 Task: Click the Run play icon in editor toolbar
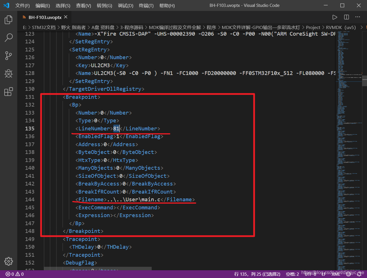(x=335, y=17)
